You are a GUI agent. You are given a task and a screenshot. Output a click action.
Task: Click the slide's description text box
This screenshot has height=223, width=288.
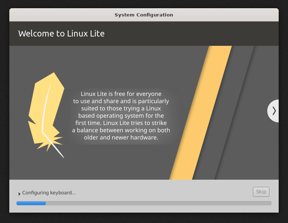(121, 116)
